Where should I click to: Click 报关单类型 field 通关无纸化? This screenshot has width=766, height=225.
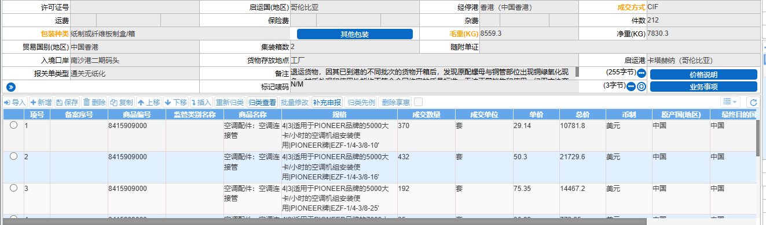tap(134, 74)
